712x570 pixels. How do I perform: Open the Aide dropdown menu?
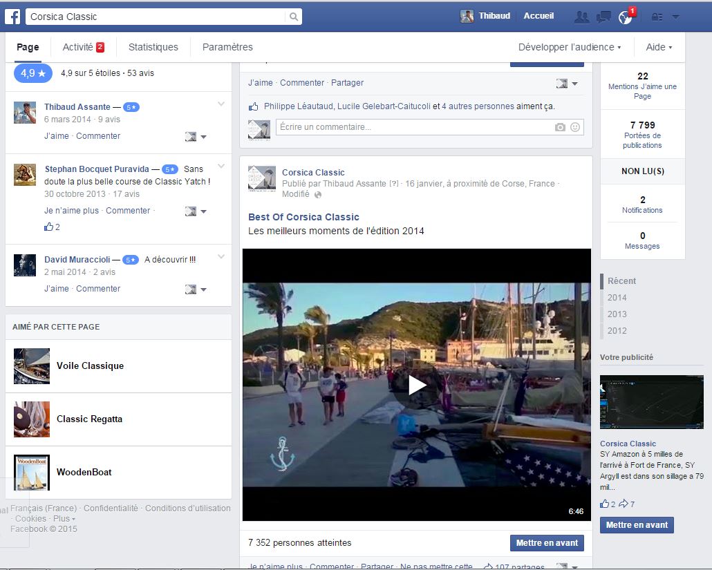[659, 47]
